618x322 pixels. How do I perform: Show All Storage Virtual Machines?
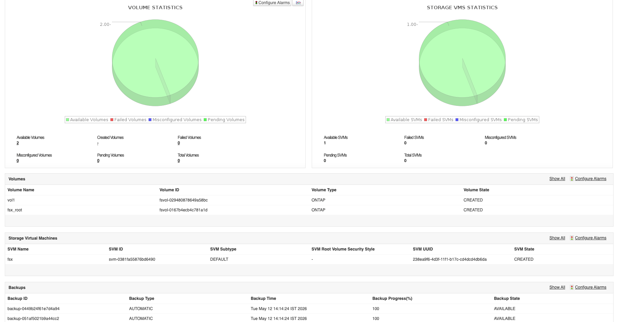coord(557,238)
